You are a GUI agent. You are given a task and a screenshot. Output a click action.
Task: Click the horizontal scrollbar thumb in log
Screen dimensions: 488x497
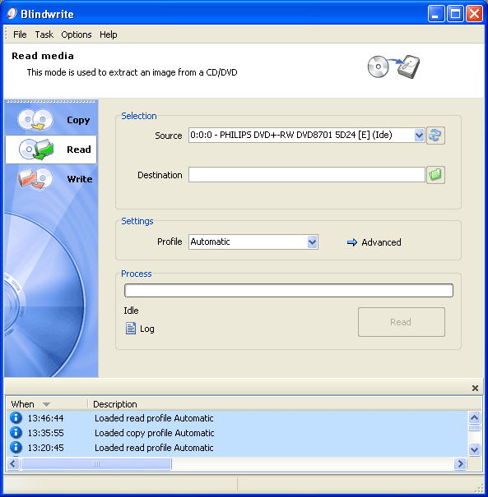coord(96,463)
